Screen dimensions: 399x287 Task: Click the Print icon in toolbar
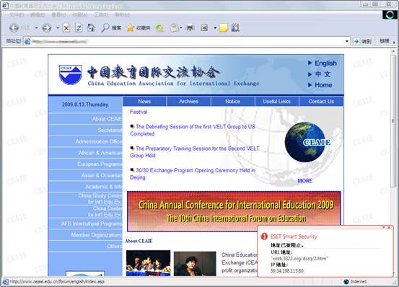(190, 28)
